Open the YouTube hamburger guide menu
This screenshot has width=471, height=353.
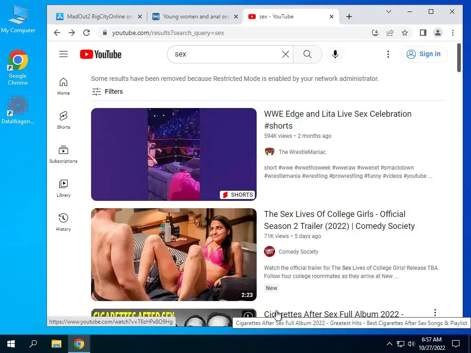(x=63, y=54)
